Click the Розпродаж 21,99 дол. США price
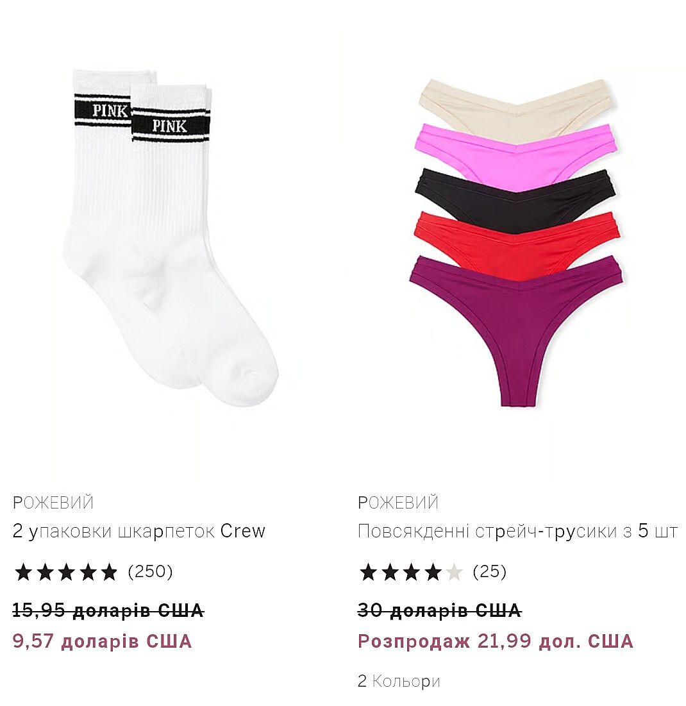Screen dimensions: 686x706 tap(496, 642)
